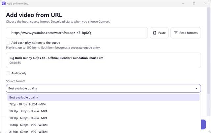Close the Add online video window
The width and height of the screenshot is (211, 133).
coord(205,3)
